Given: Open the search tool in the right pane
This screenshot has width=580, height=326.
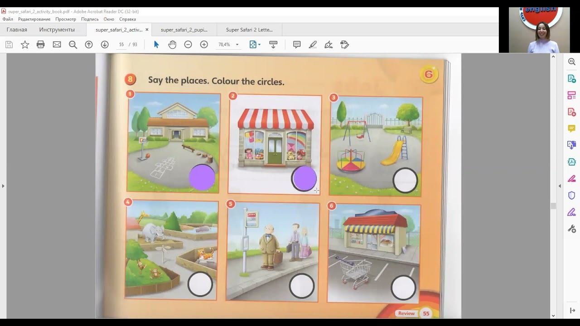Looking at the screenshot, I should tap(572, 62).
